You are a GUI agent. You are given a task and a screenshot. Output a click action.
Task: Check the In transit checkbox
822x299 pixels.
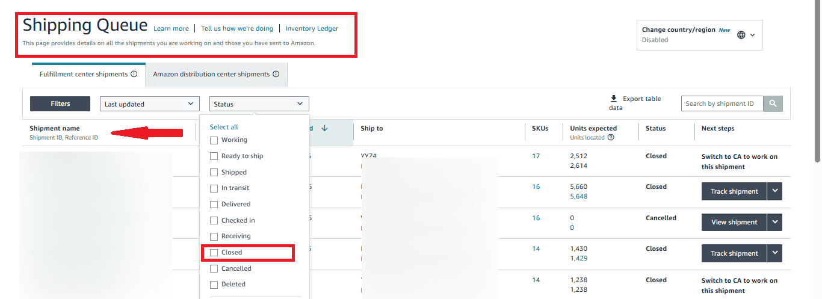click(214, 188)
